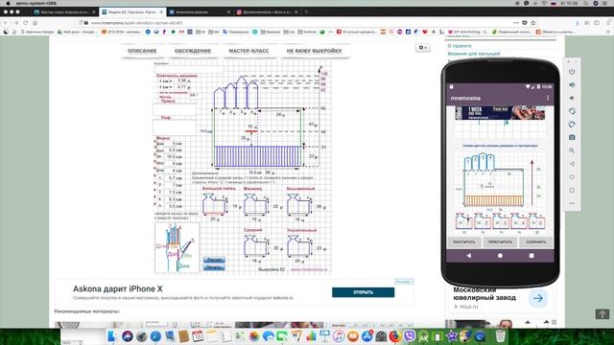Open Calendar from the Dock
This screenshot has height=345, width=614.
click(x=198, y=336)
